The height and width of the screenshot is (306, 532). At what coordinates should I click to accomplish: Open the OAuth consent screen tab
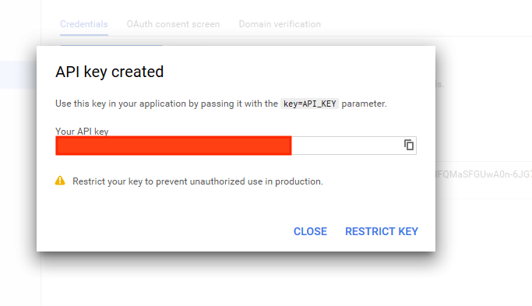(173, 24)
